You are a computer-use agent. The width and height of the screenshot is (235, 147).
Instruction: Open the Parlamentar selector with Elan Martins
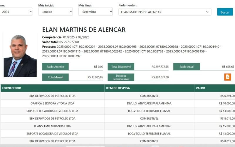(x=164, y=12)
